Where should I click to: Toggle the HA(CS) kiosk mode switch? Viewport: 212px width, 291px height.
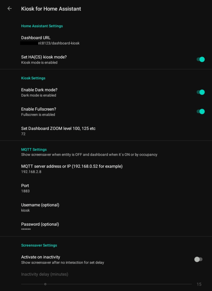coord(200,59)
